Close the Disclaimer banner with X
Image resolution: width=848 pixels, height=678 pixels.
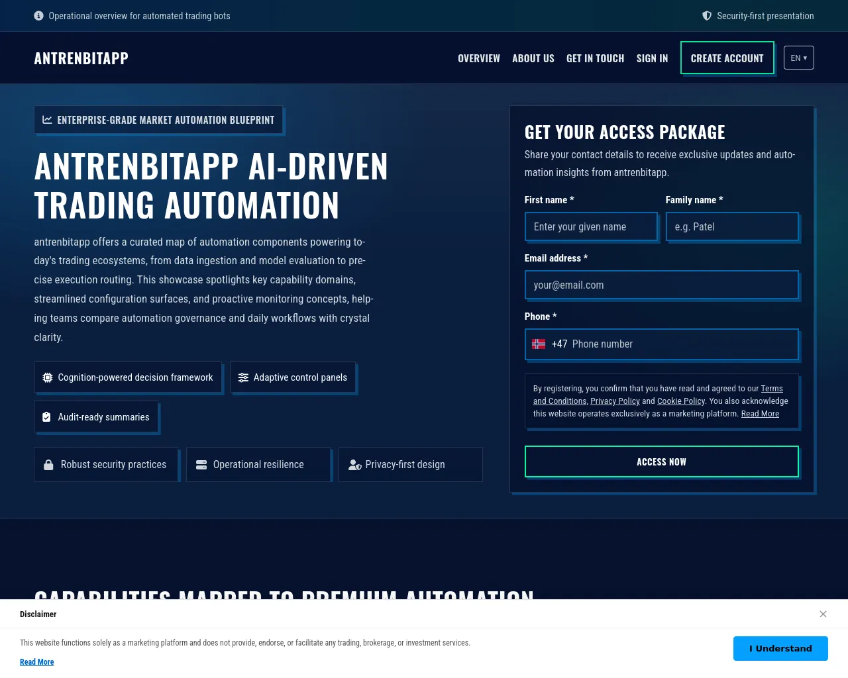point(823,614)
